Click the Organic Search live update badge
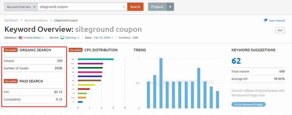The width and height of the screenshot is (292, 115). point(11,50)
